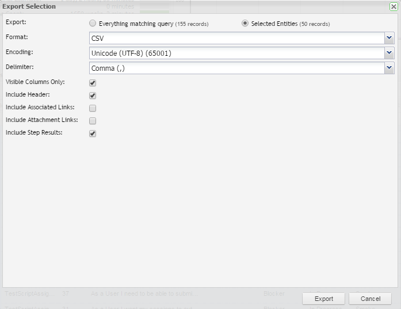Uncheck the Visible Columns Only checkbox

[x=93, y=83]
